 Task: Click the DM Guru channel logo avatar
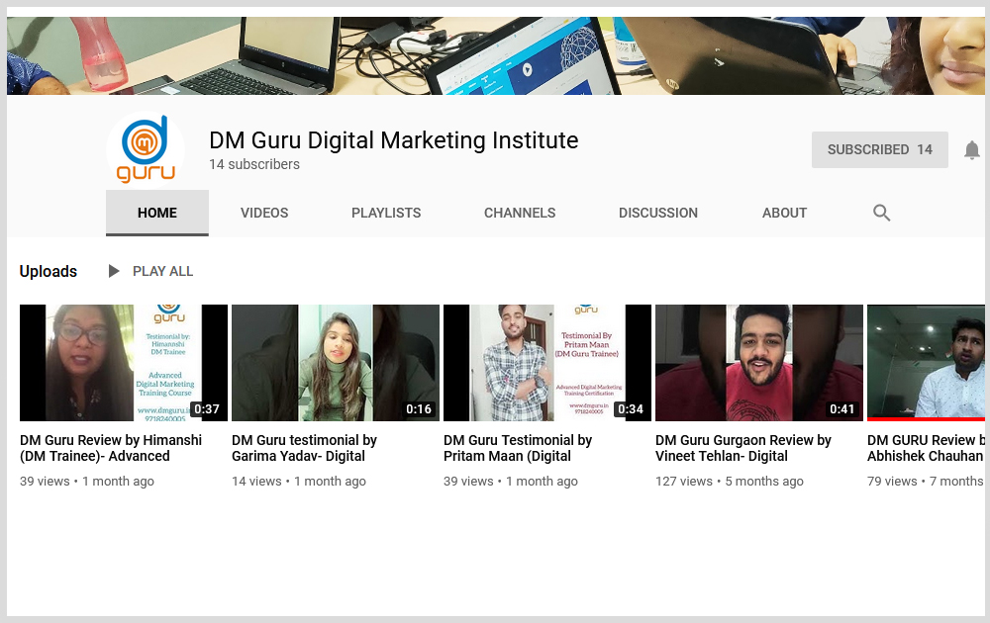coord(146,150)
